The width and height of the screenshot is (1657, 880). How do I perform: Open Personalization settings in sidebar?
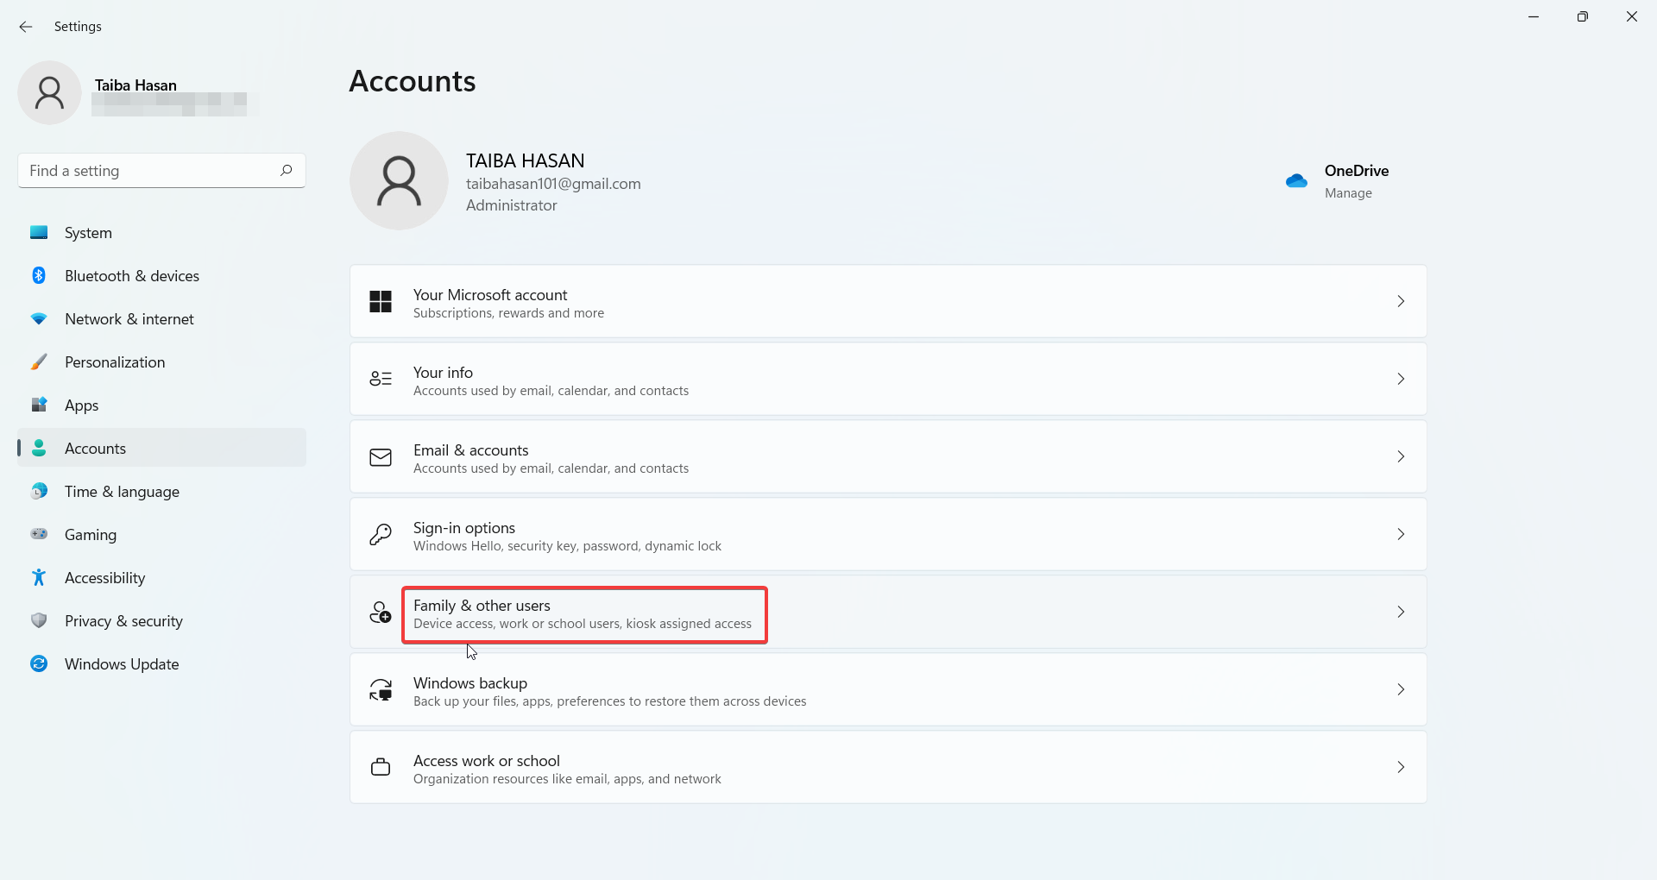point(115,362)
